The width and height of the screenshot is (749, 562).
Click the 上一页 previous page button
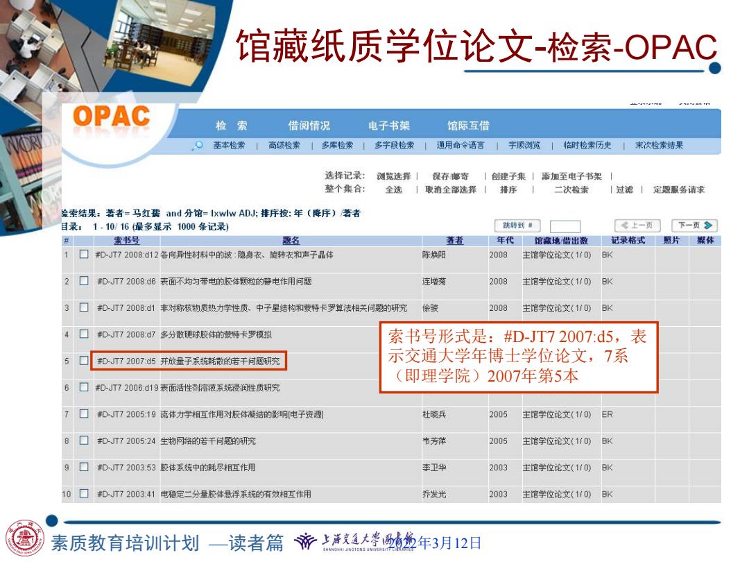637,225
